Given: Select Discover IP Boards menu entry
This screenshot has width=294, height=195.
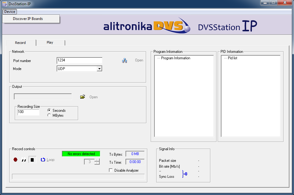Looking at the screenshot, I should coord(28,19).
